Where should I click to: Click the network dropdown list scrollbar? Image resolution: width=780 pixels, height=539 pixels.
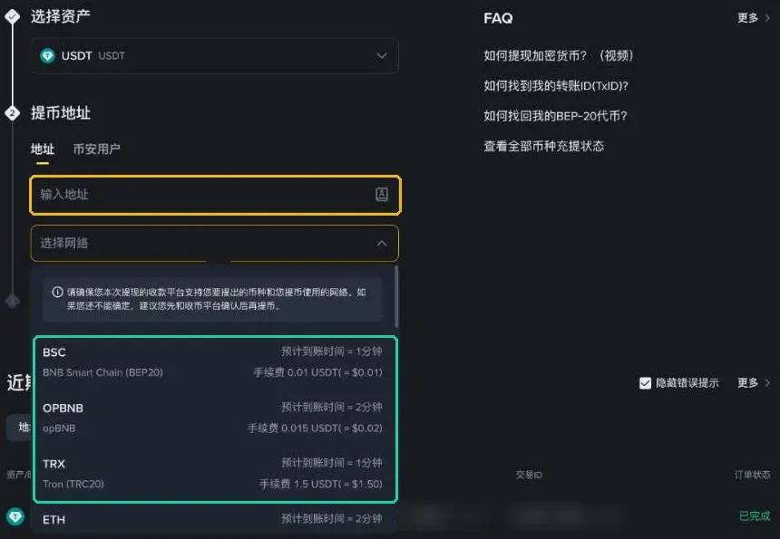(396, 297)
